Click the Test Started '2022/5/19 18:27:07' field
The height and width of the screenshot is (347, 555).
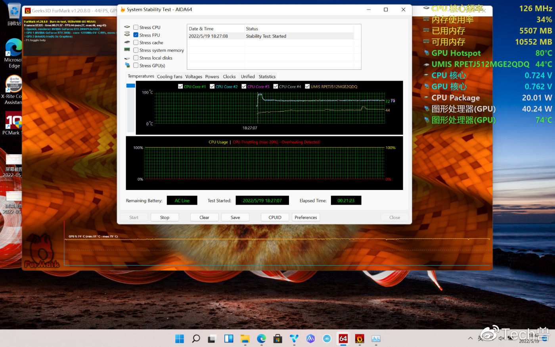262,201
